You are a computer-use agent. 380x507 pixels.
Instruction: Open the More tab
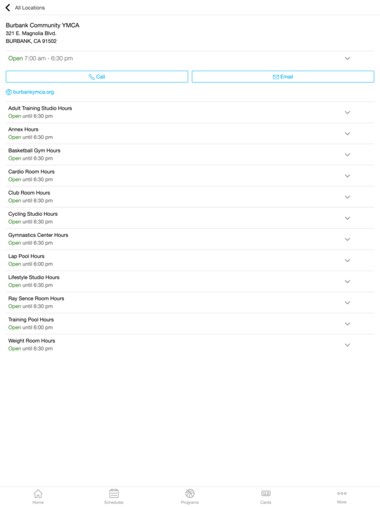coord(342,496)
